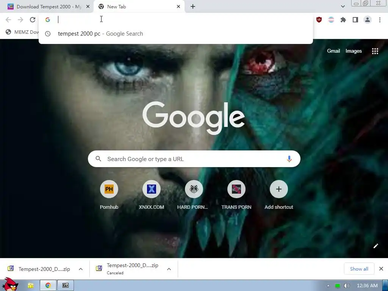The width and height of the screenshot is (388, 291).
Task: Close the New Tab tab
Action: pyautogui.click(x=178, y=7)
